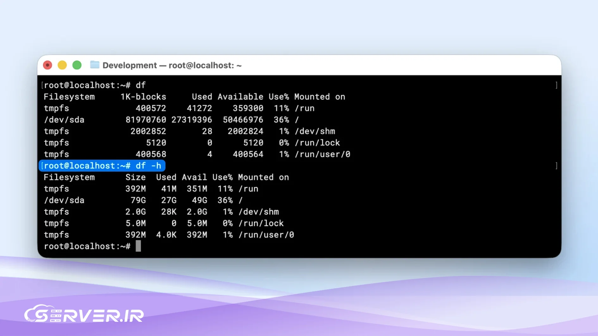This screenshot has width=598, height=336.
Task: Click the highlighted 'df -h' command line
Action: tap(102, 166)
